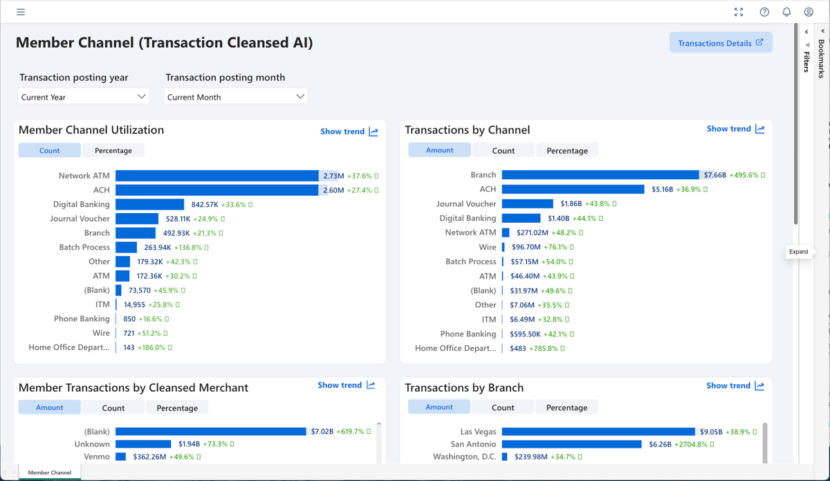The height and width of the screenshot is (481, 830).
Task: Expand the Bookmarks pane
Action: click(x=822, y=31)
